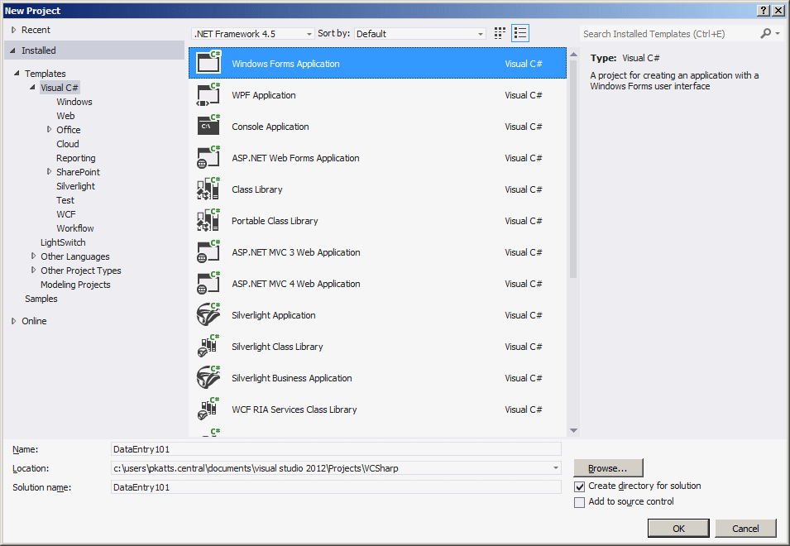Collapse the Installed section

pyautogui.click(x=13, y=50)
